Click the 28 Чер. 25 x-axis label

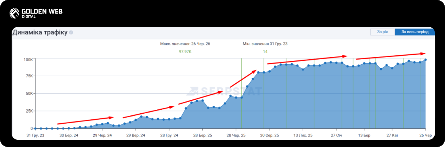click(236, 136)
